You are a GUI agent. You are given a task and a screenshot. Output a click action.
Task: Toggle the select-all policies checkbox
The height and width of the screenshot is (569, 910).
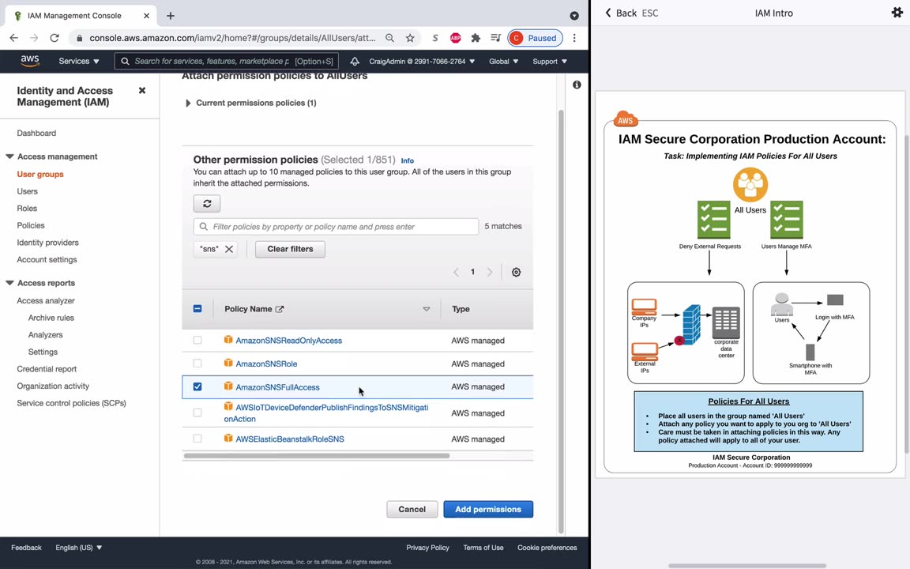pos(197,309)
